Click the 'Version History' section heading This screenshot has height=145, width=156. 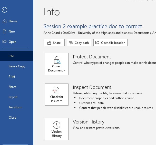click(89, 122)
